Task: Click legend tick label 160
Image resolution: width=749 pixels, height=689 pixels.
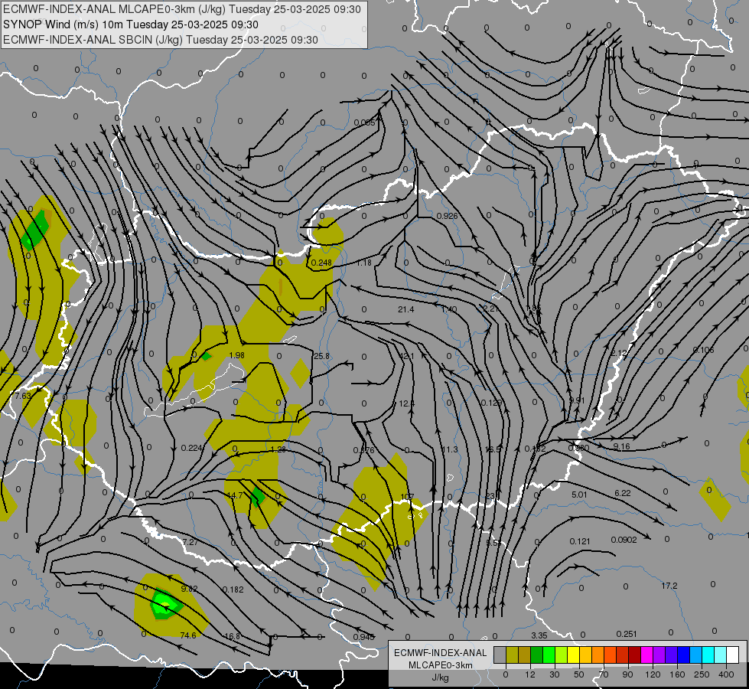Action: coord(677,674)
